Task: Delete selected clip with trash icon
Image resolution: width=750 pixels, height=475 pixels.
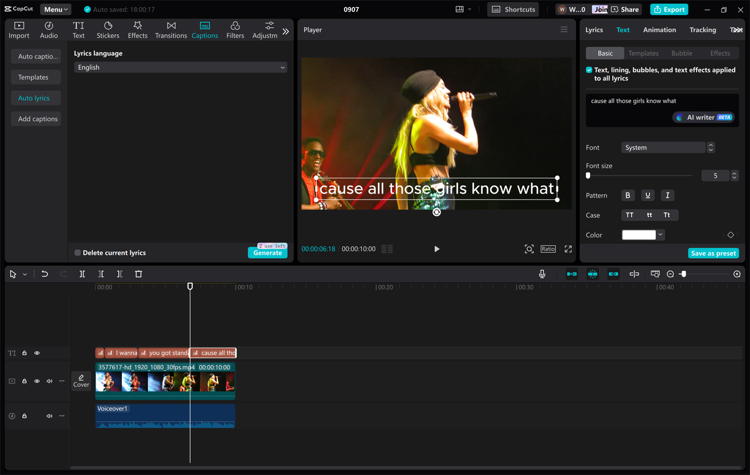Action: [138, 274]
